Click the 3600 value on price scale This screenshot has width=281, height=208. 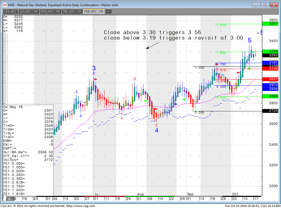[x=273, y=20]
